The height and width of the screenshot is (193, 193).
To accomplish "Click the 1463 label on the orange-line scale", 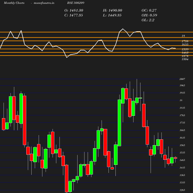I will tap(185, 52).
